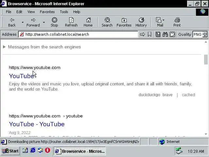Click the Go arrow beside the address bar

pos(142,34)
